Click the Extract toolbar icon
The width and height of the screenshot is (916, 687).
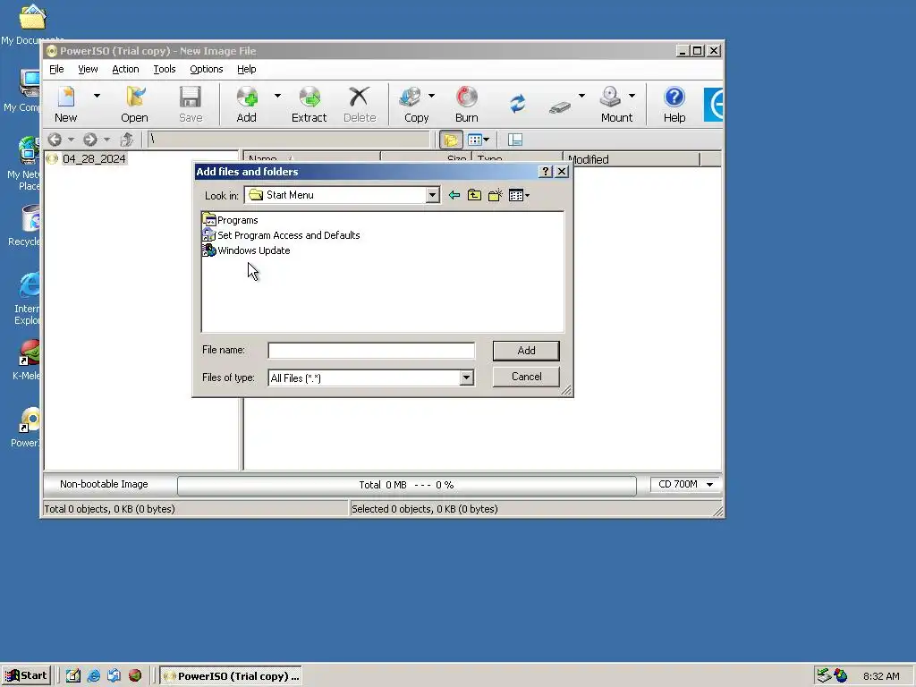click(309, 104)
